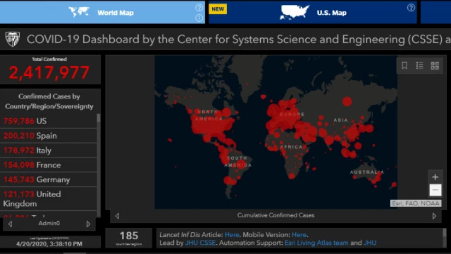The width and height of the screenshot is (451, 254).
Task: Select the US row in country list
Action: point(48,121)
